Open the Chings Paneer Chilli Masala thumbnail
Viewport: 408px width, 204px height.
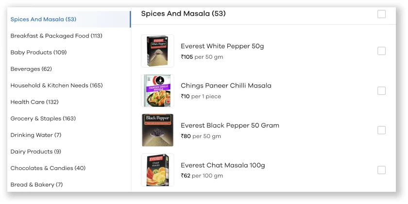coord(157,91)
